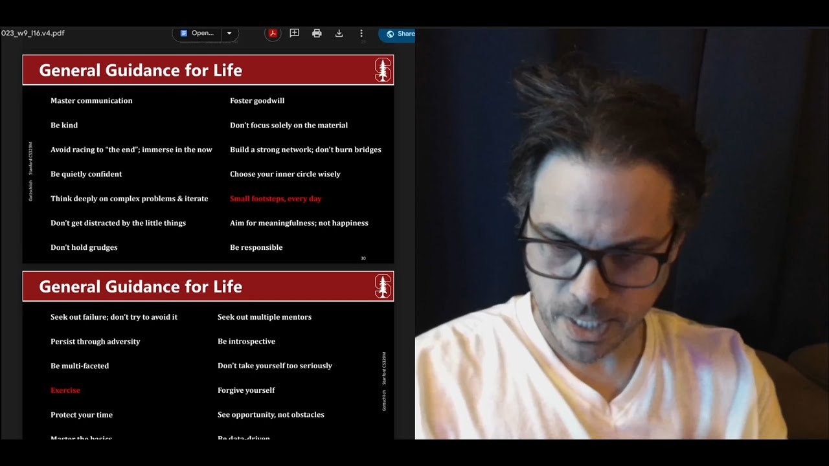Click 'Seek out failure' line
The height and width of the screenshot is (466, 829).
point(114,317)
